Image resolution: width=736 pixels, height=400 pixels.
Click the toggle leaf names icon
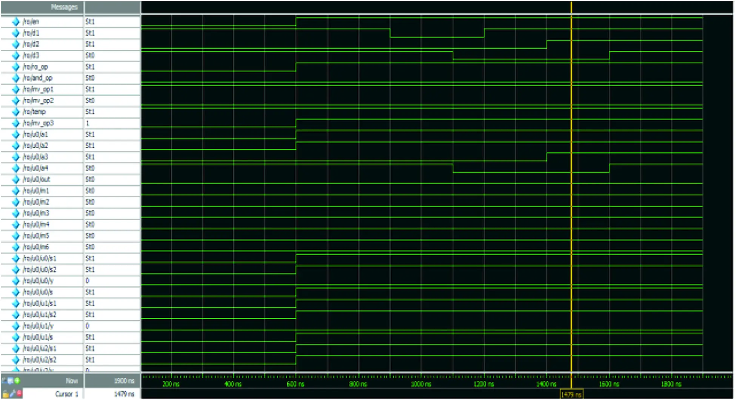(x=4, y=381)
